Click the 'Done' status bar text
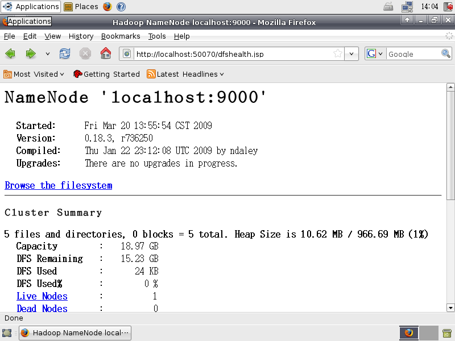Viewport: 455px width, 341px height. pos(14,318)
